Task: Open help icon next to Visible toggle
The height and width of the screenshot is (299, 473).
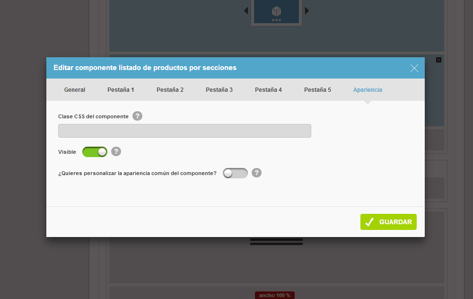Action: click(x=116, y=151)
